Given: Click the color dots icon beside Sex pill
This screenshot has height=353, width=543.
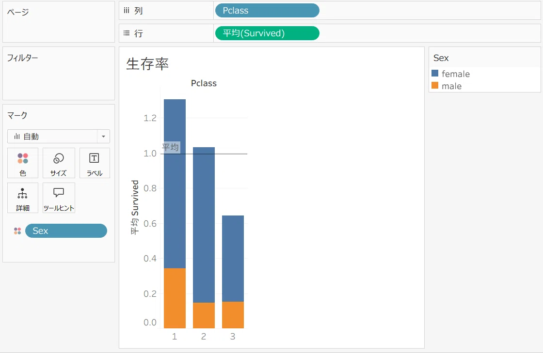Looking at the screenshot, I should [x=17, y=231].
